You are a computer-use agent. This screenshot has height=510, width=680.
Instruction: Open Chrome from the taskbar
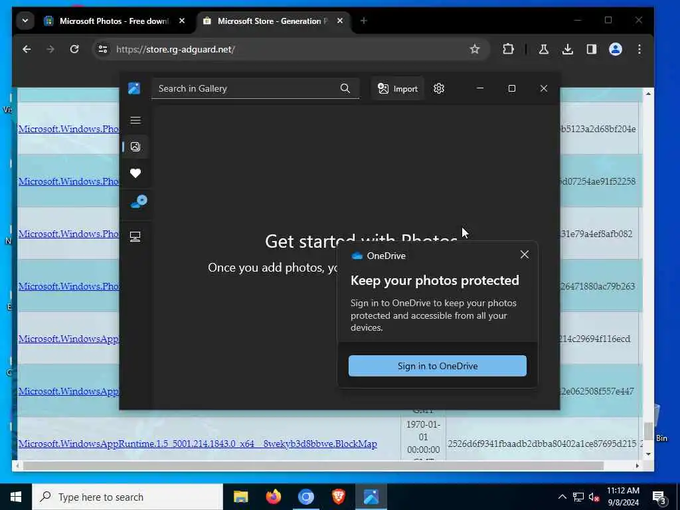click(305, 497)
